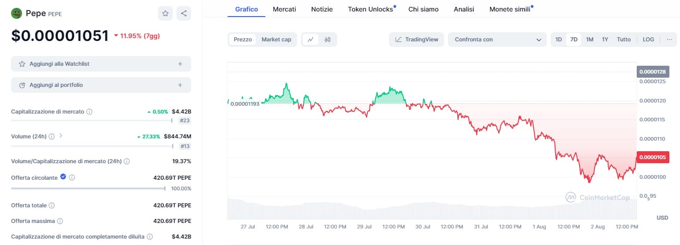Open the Monete simili tab

[x=510, y=9]
